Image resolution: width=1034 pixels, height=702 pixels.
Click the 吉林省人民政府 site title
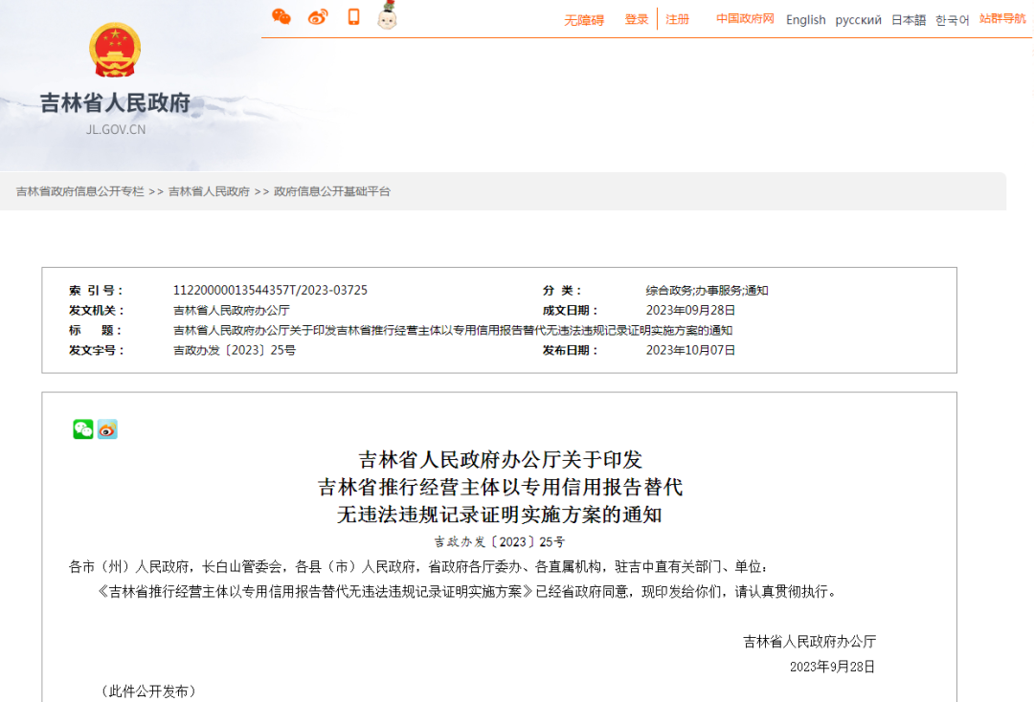pyautogui.click(x=115, y=103)
